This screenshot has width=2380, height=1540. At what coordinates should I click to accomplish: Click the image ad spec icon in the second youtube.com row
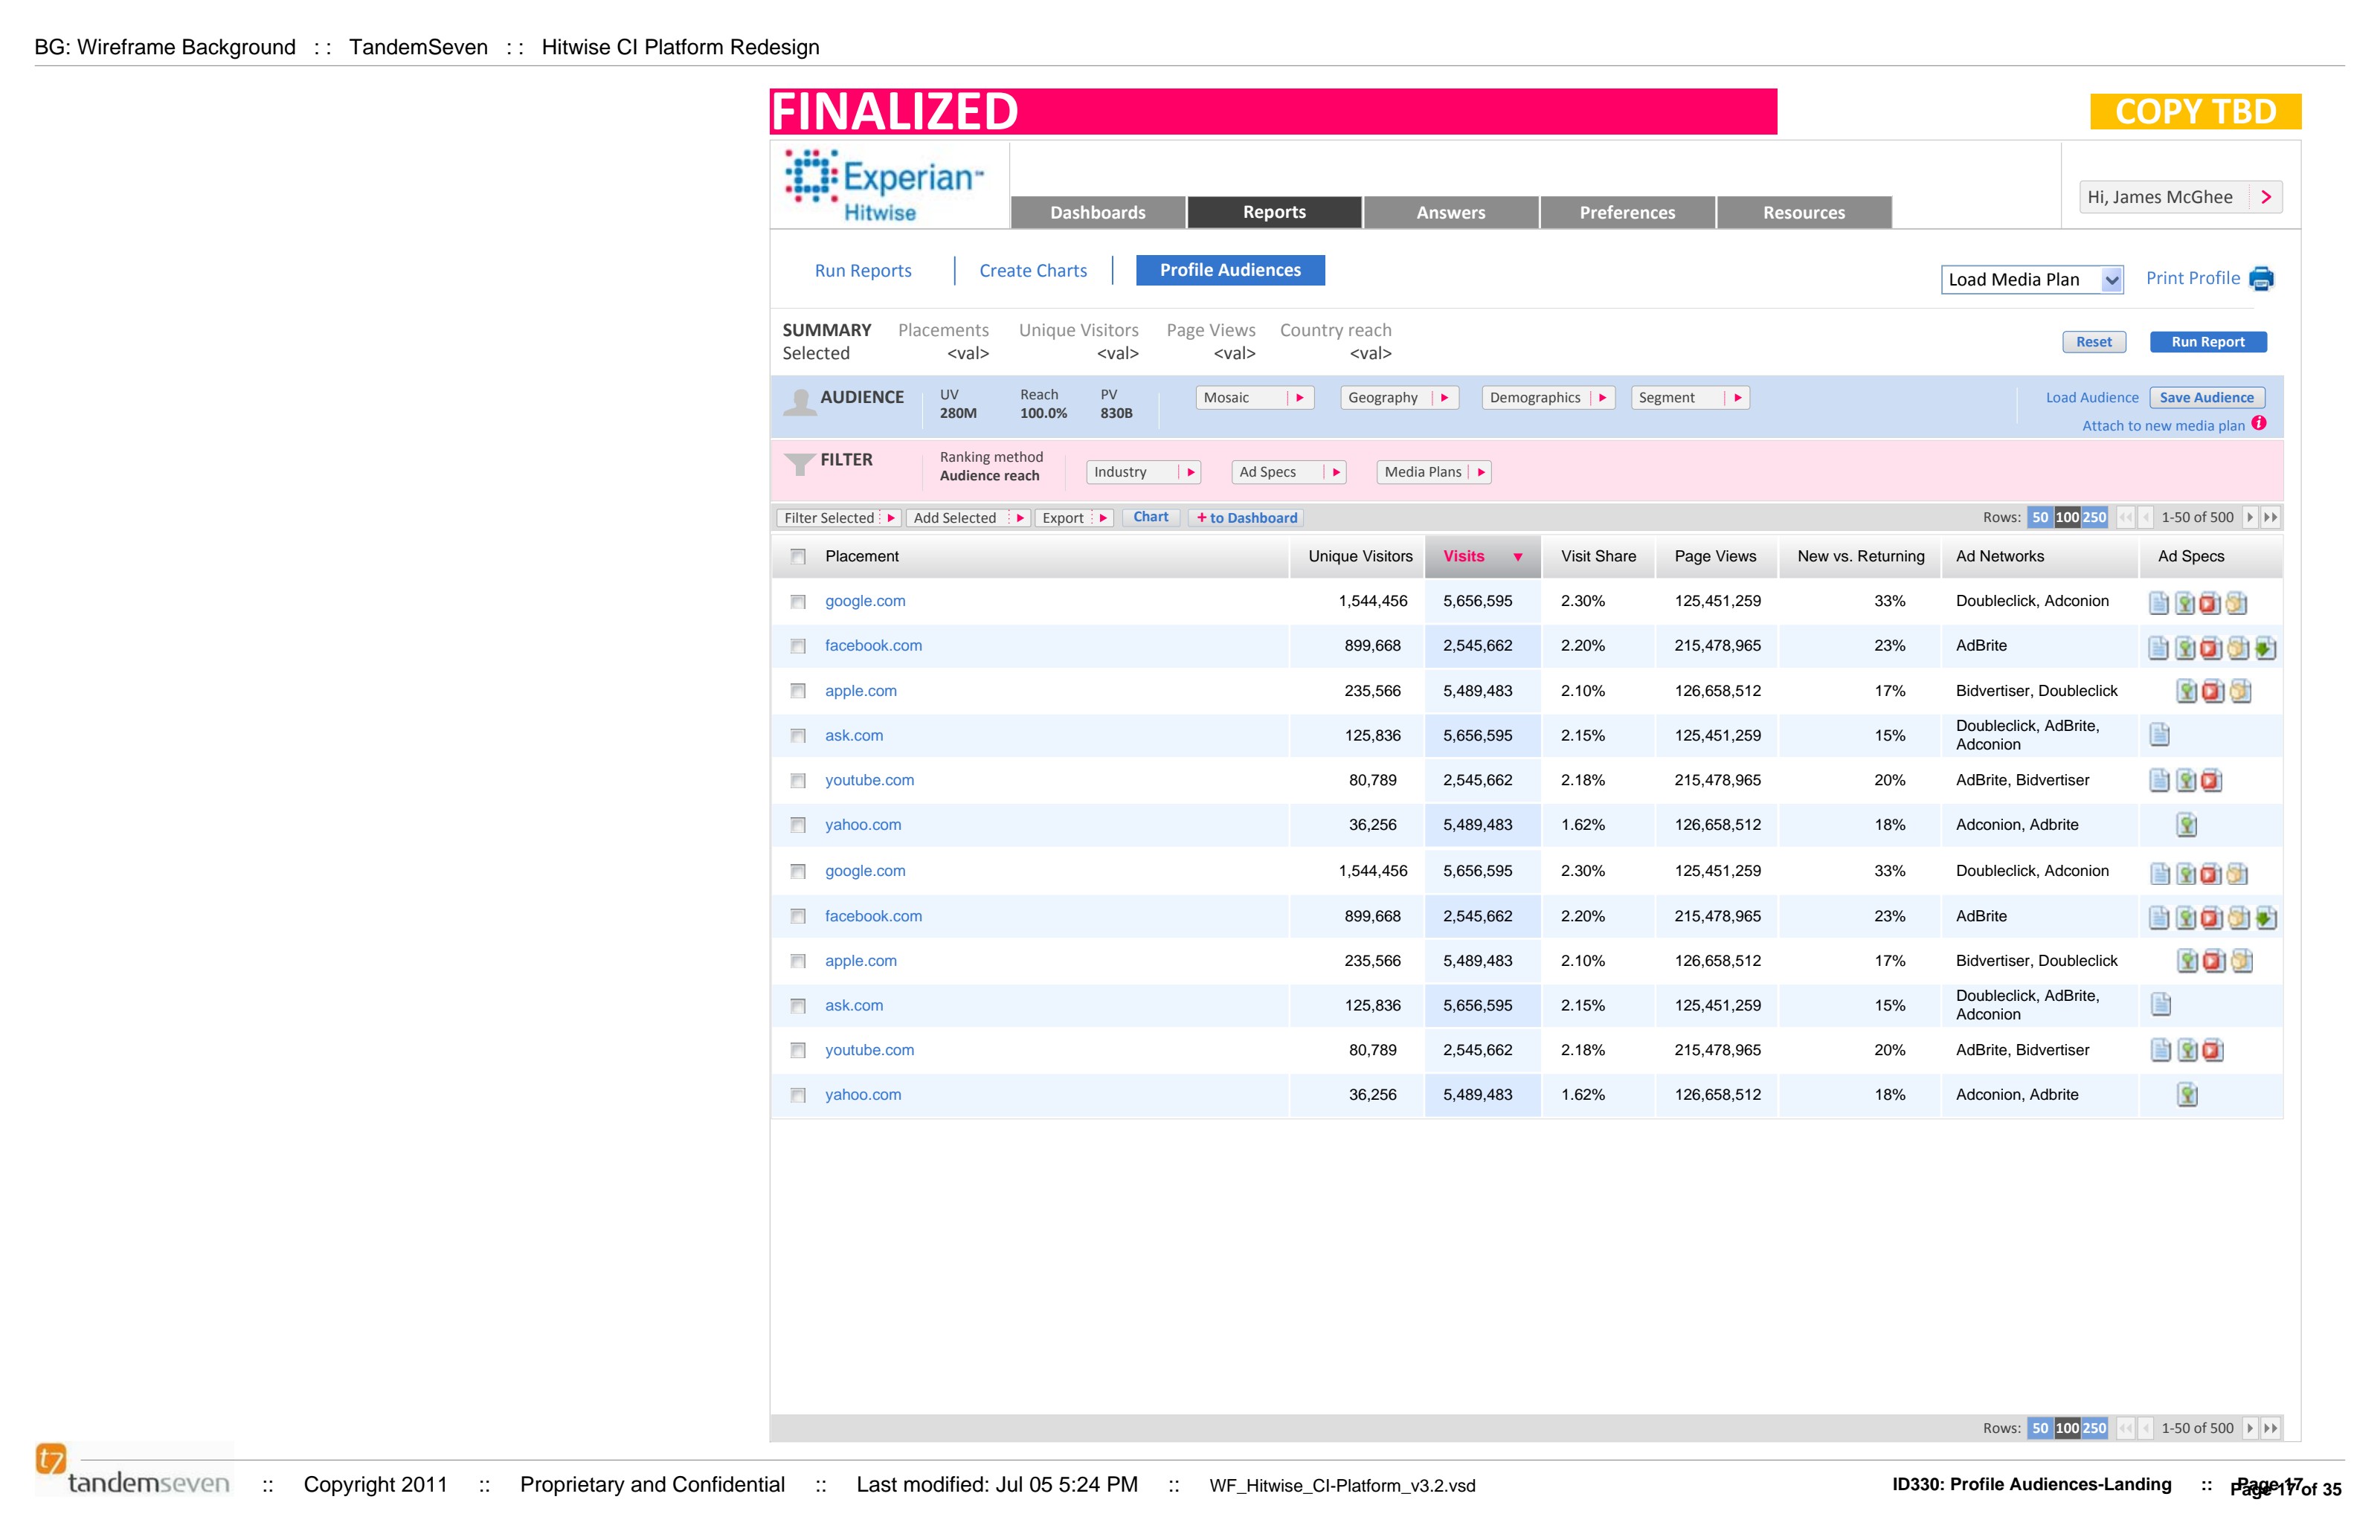click(2188, 1050)
